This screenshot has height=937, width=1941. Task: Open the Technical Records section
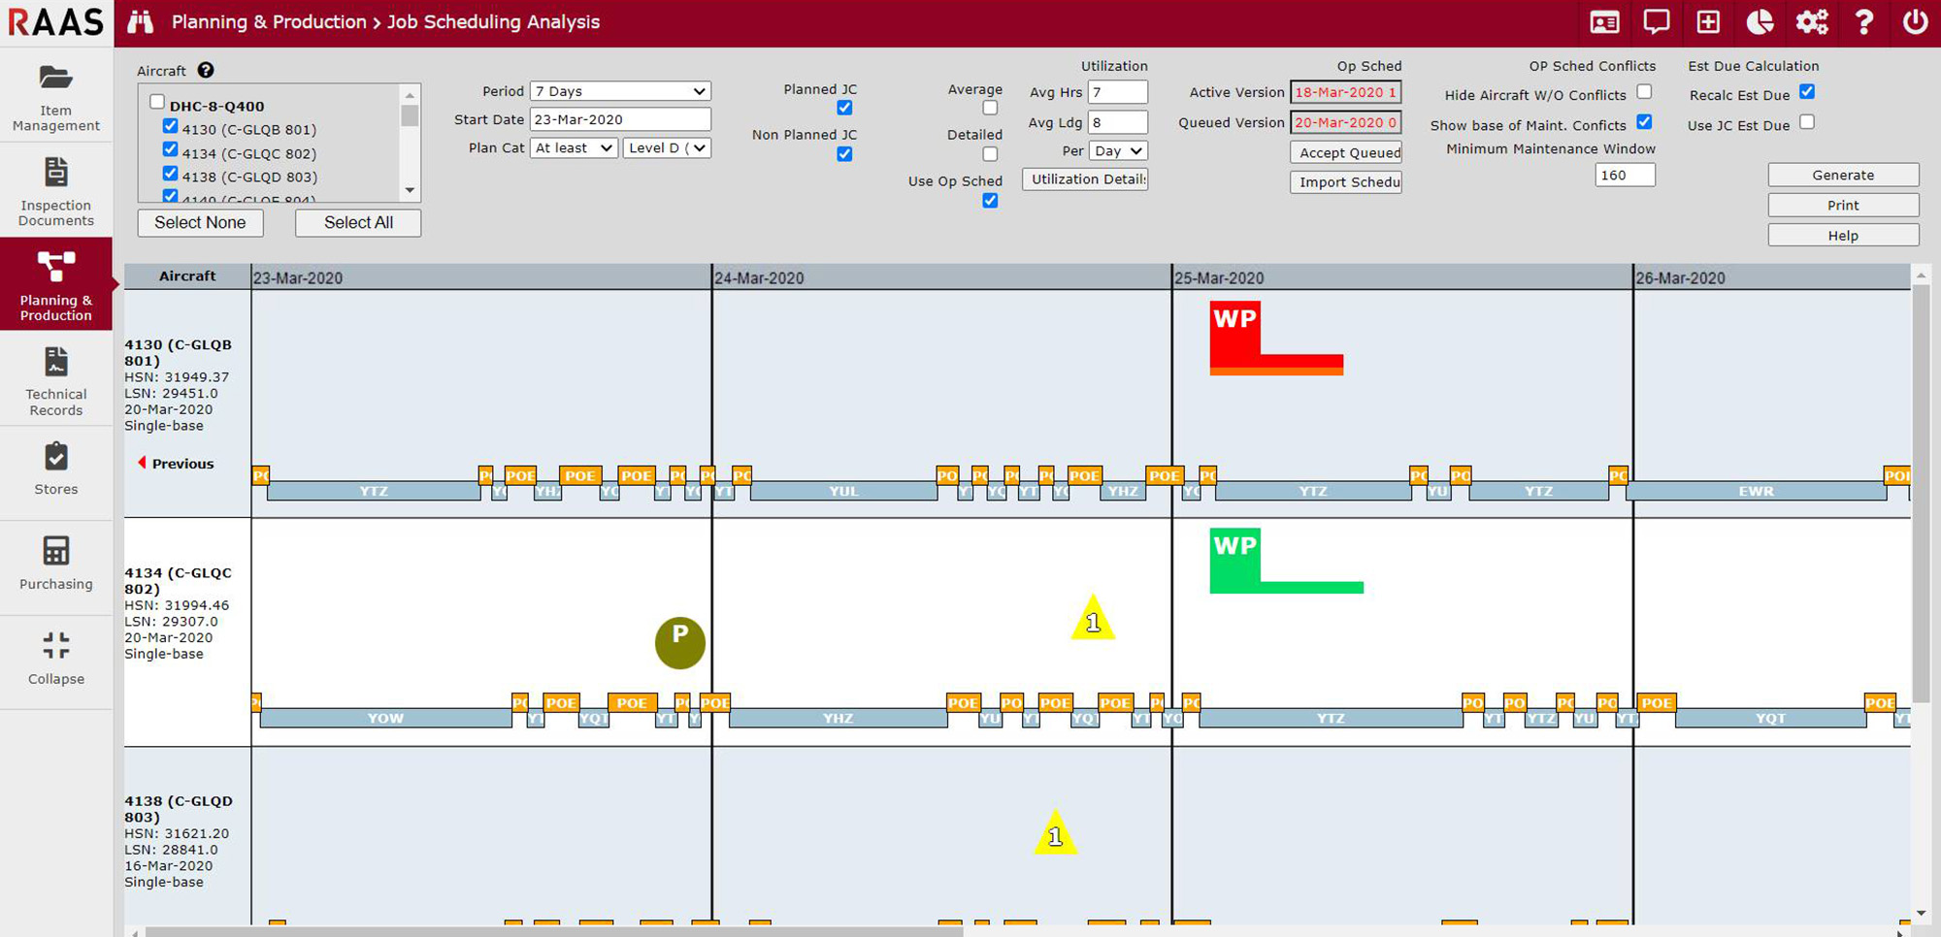(55, 380)
